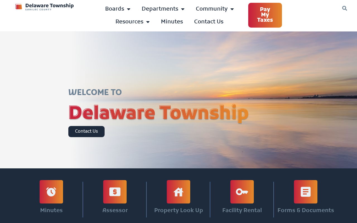357x223 pixels.
Task: Expand the Boards dropdown menu
Action: click(118, 9)
